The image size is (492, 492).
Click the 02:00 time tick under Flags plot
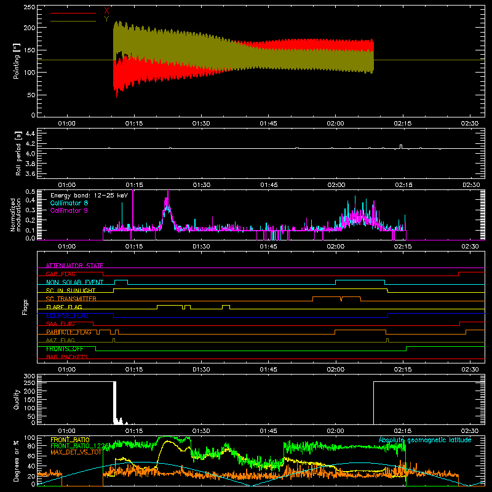pyautogui.click(x=335, y=370)
